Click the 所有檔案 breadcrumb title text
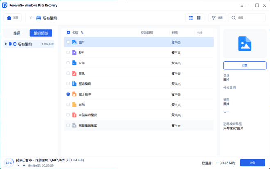This screenshot has width=270, height=169. 50,18
